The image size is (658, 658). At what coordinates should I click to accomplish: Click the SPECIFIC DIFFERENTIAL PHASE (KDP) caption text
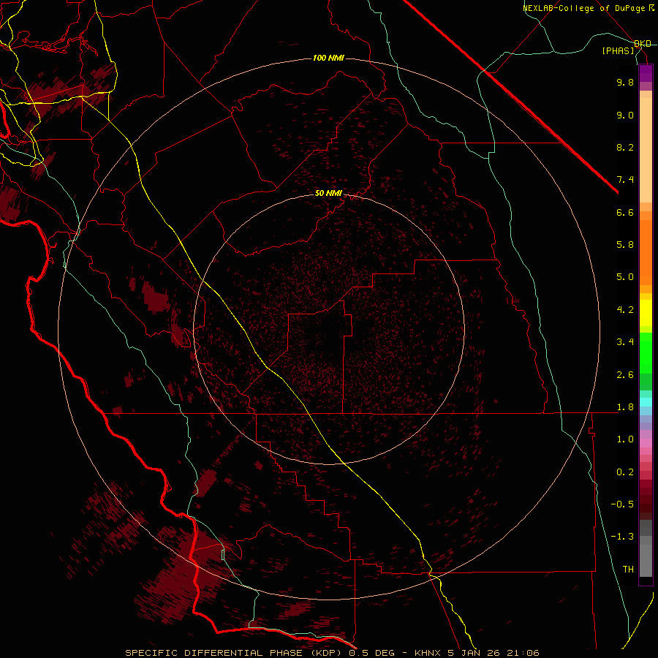234,653
